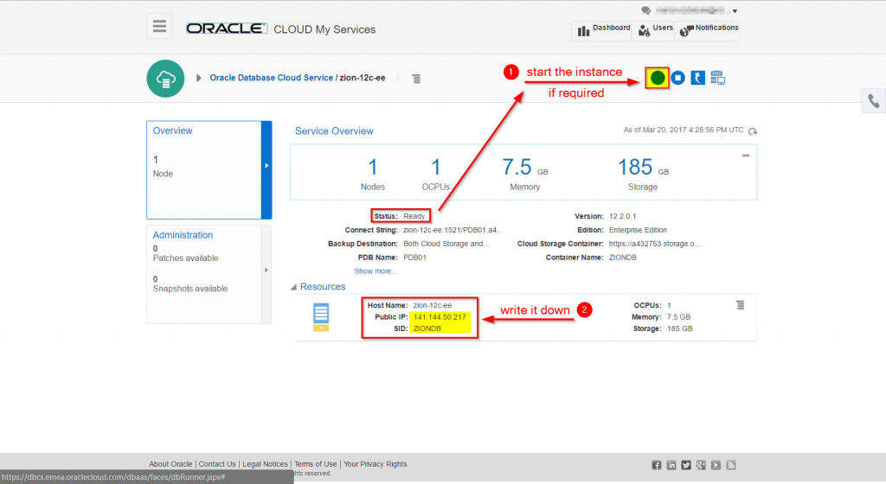Viewport: 886px width, 484px height.
Task: Click the Enterprise Edition value
Action: coord(638,230)
